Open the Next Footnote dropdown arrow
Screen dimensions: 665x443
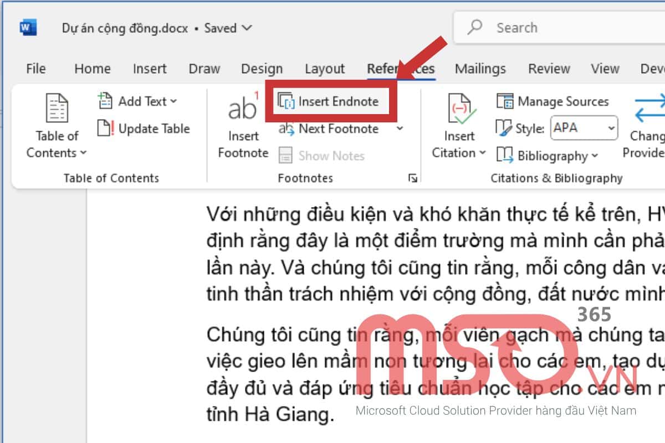coord(400,128)
